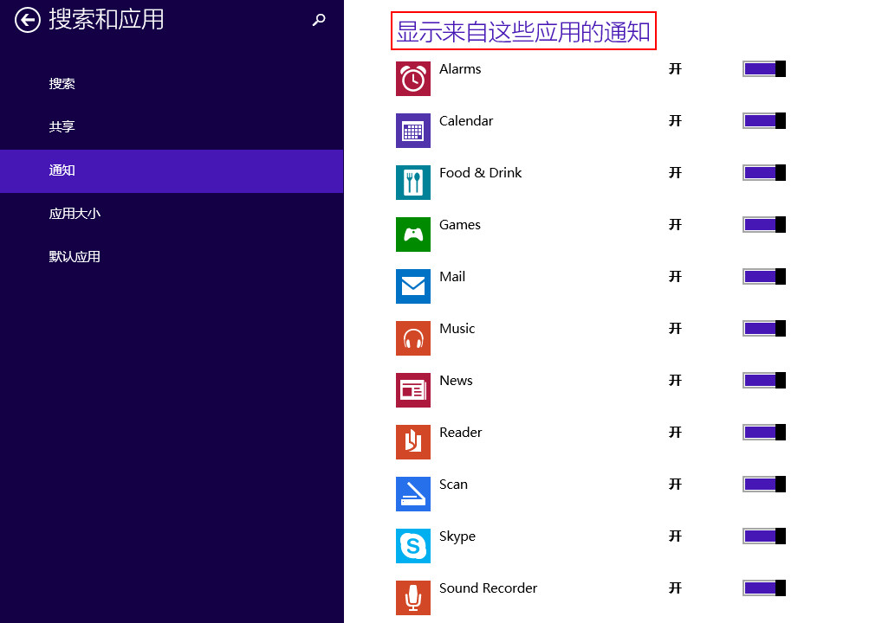Click the Reader app name
This screenshot has width=882, height=623.
pyautogui.click(x=461, y=432)
